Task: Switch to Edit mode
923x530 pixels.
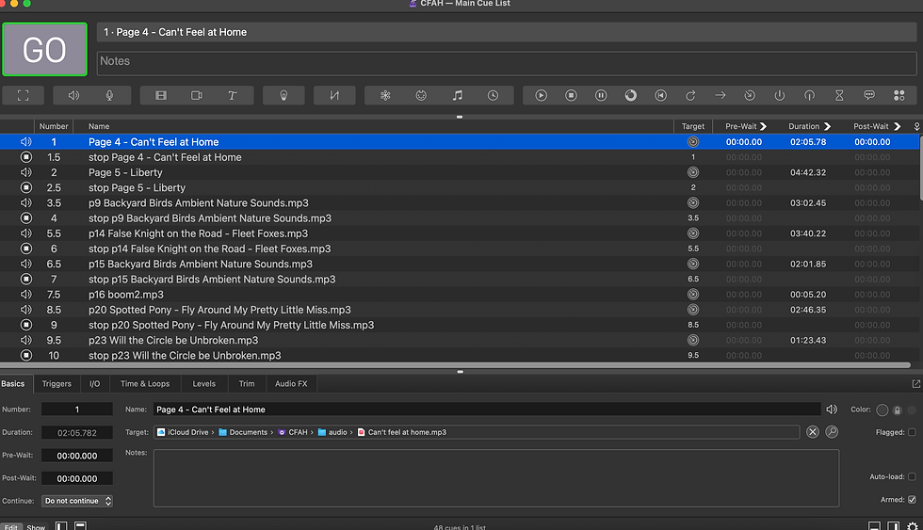Action: click(11, 526)
